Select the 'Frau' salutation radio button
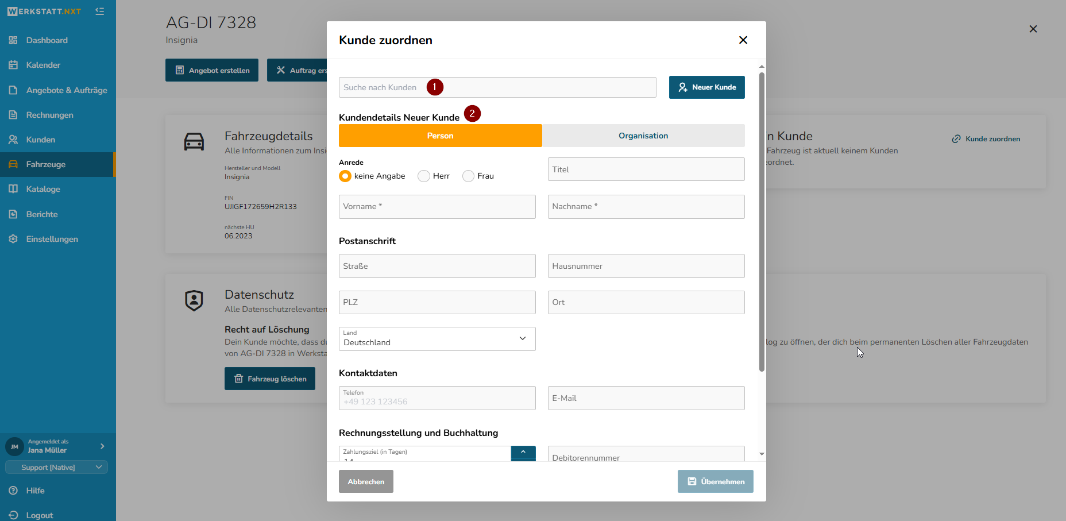 click(x=468, y=176)
